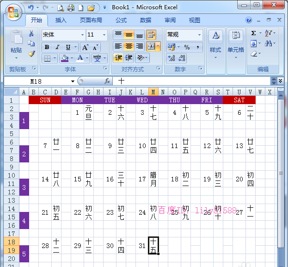Viewport: 288px width, 267px height.
Task: Apply comma style format
Action: [198, 47]
